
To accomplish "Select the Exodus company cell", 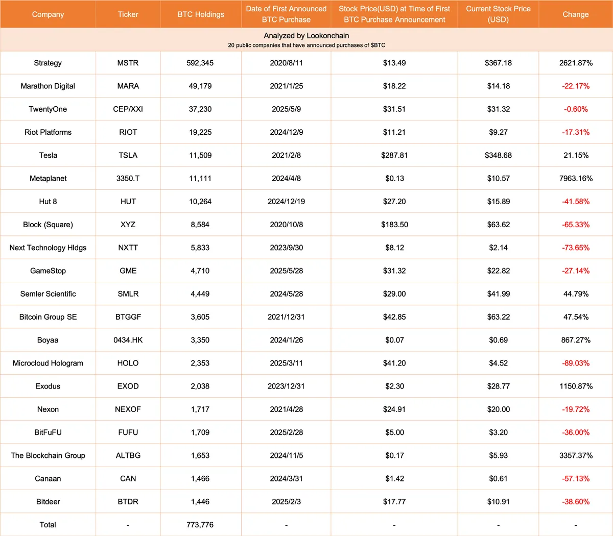I will pos(48,386).
